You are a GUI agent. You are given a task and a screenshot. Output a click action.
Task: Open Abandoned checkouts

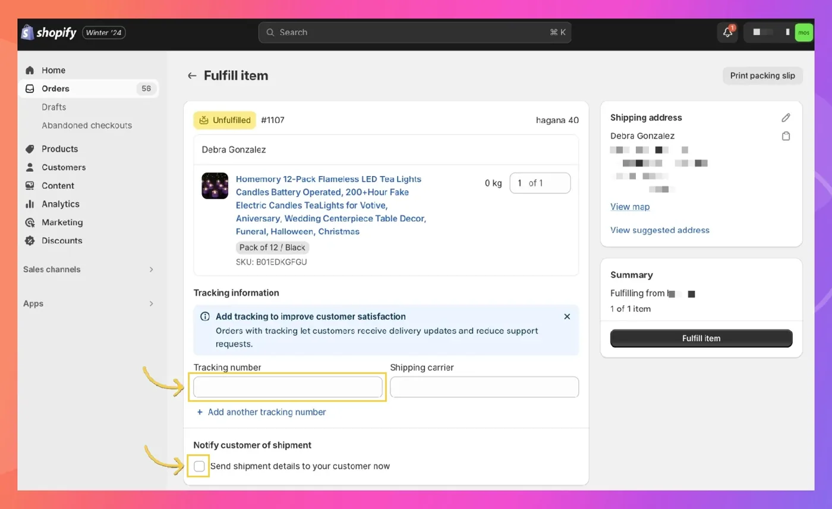coord(87,125)
